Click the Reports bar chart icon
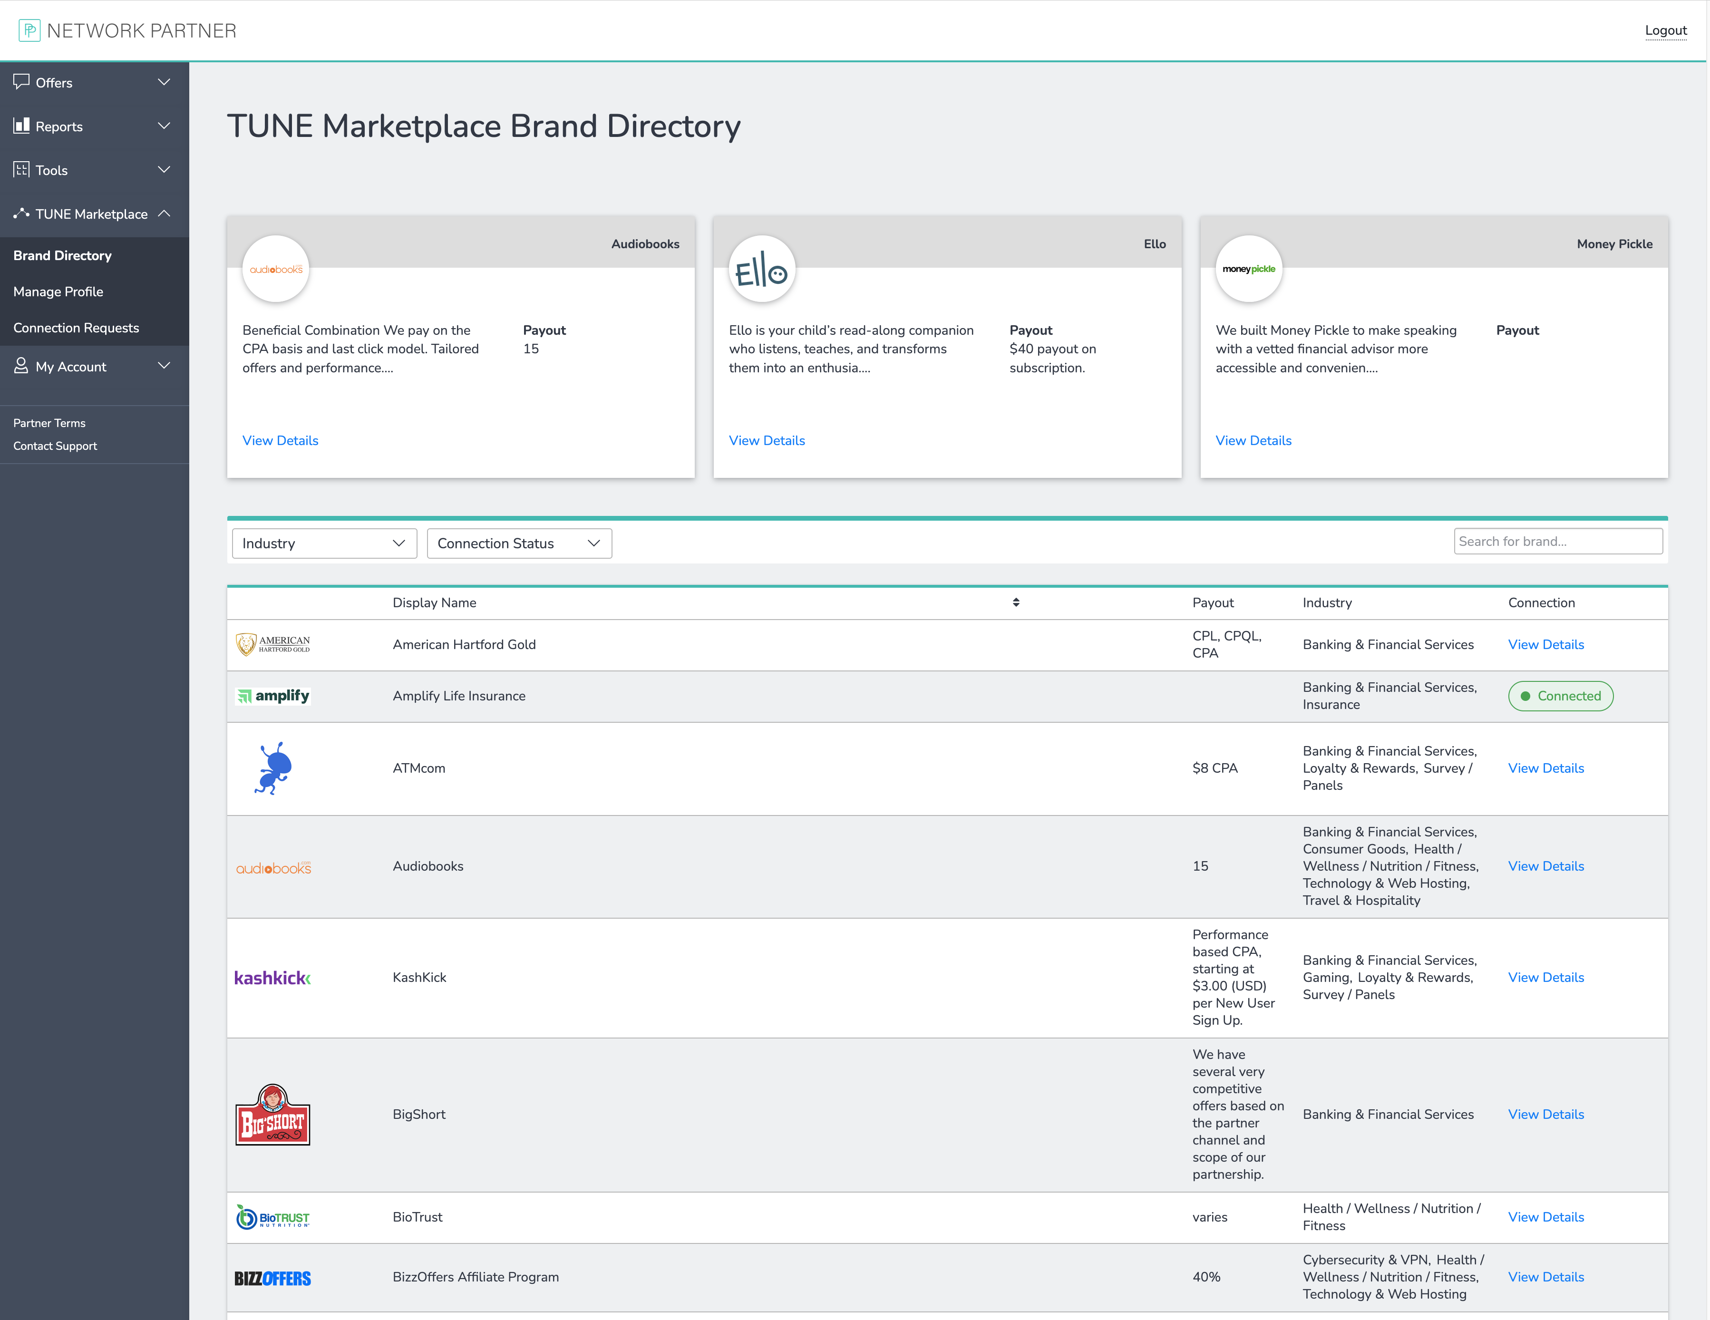Image resolution: width=1710 pixels, height=1320 pixels. [21, 125]
